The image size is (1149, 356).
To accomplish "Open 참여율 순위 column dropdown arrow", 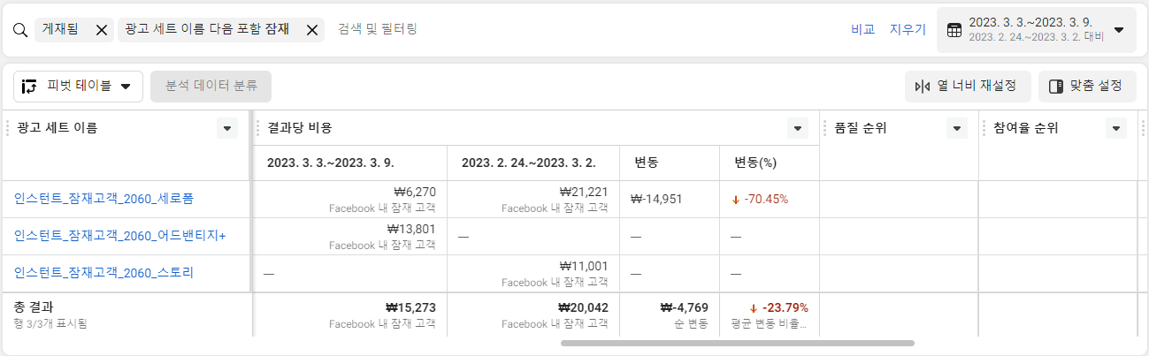I will pyautogui.click(x=1115, y=128).
